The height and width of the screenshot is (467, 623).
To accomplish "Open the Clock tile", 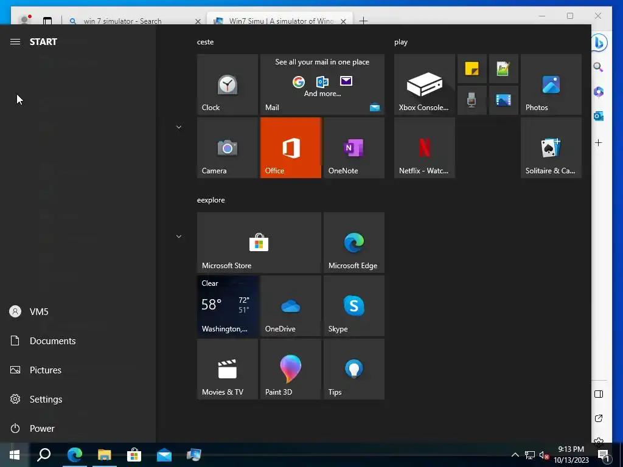I will [x=228, y=85].
